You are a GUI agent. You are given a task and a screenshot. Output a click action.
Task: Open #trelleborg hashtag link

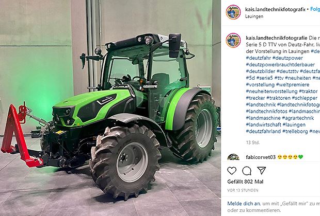(x=295, y=131)
